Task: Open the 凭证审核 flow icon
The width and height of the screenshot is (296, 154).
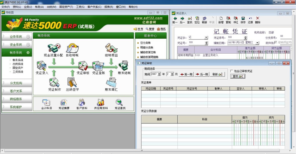Action: (83, 66)
